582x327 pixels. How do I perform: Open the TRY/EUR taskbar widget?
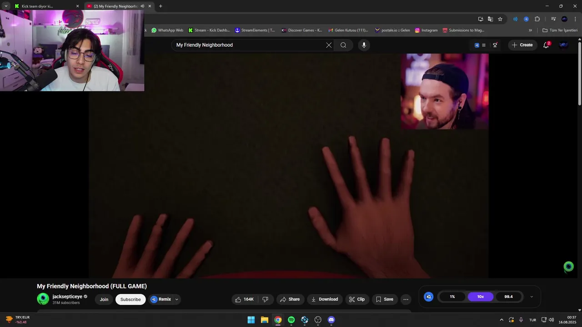[18, 320]
